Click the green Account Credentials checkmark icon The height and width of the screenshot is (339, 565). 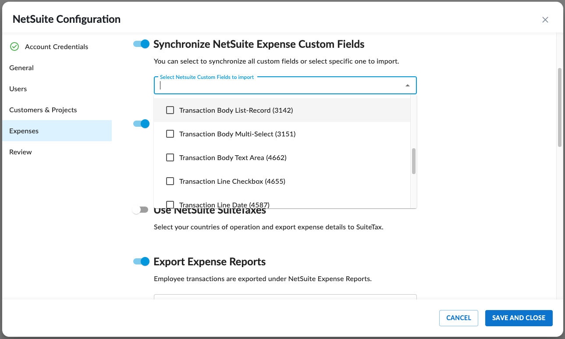14,46
